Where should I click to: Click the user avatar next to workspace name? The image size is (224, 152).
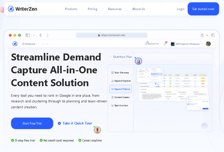[x=208, y=44]
